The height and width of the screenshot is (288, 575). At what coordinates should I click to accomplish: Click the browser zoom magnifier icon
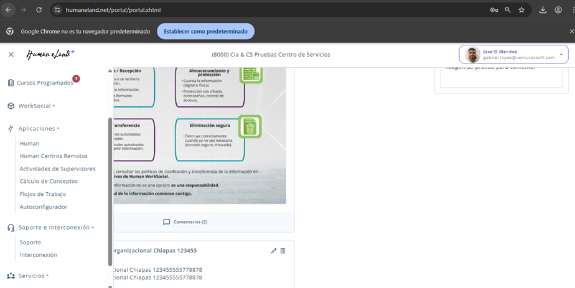(x=508, y=10)
